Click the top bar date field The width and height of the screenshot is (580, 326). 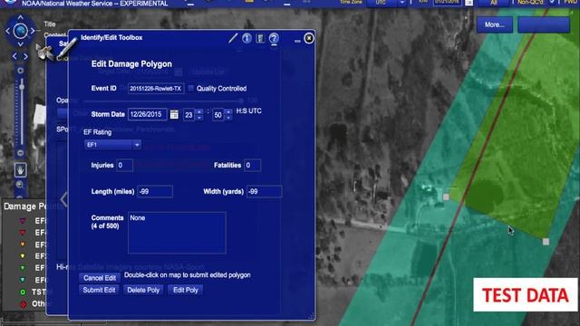[x=448, y=3]
